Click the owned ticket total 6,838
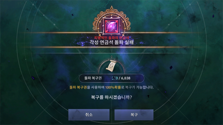223x125 pixels. click(x=126, y=78)
